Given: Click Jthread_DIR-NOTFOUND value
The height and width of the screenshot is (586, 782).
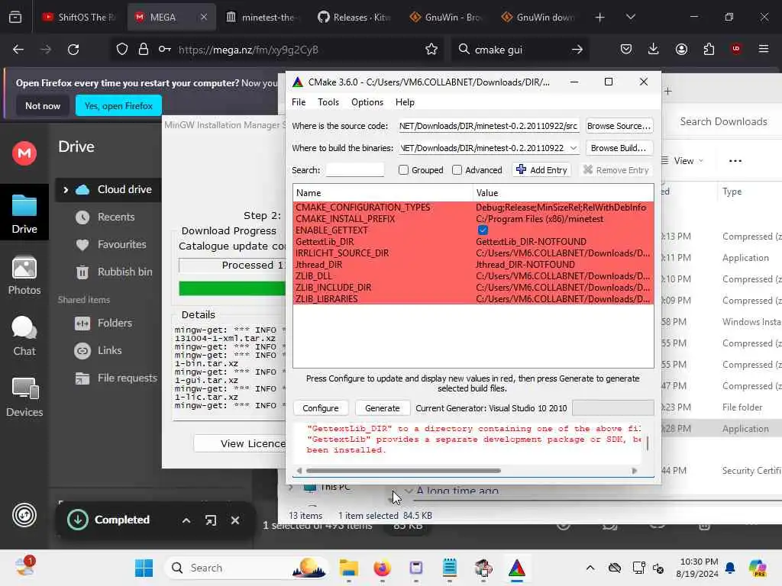Looking at the screenshot, I should coord(525,265).
